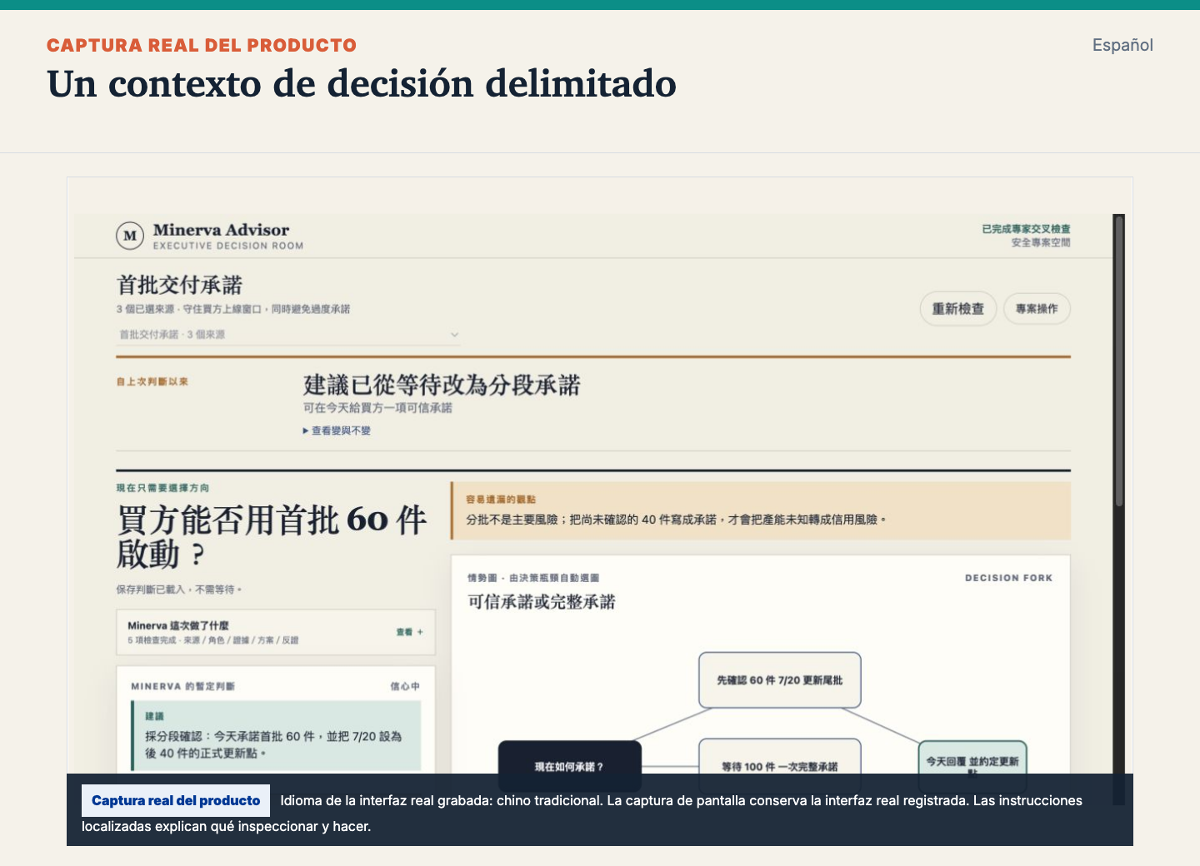Image resolution: width=1200 pixels, height=866 pixels.
Task: Click the 買方能否用首批 60 件啟動？ question
Action: 272,537
